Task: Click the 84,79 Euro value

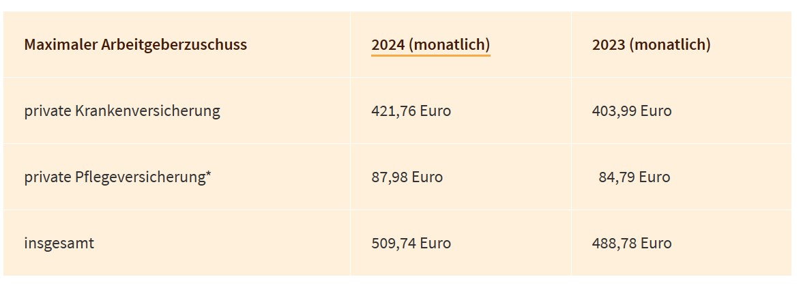Action: [634, 177]
